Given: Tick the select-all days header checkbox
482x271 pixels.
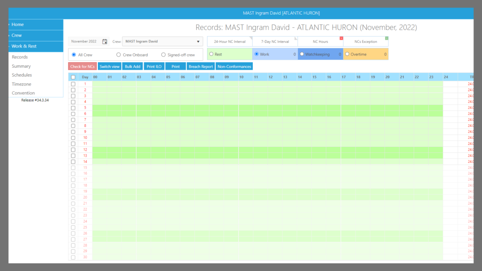Looking at the screenshot, I should (73, 77).
